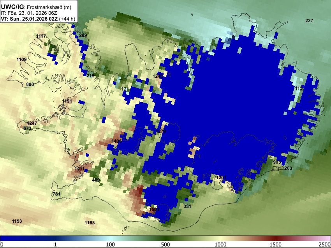Click the 1191 value on the map
Viewport: 331px width, 248px height.
(x=67, y=101)
